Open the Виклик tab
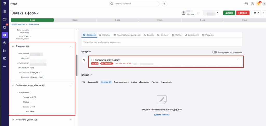This screenshot has height=126, width=266. [x=149, y=35]
